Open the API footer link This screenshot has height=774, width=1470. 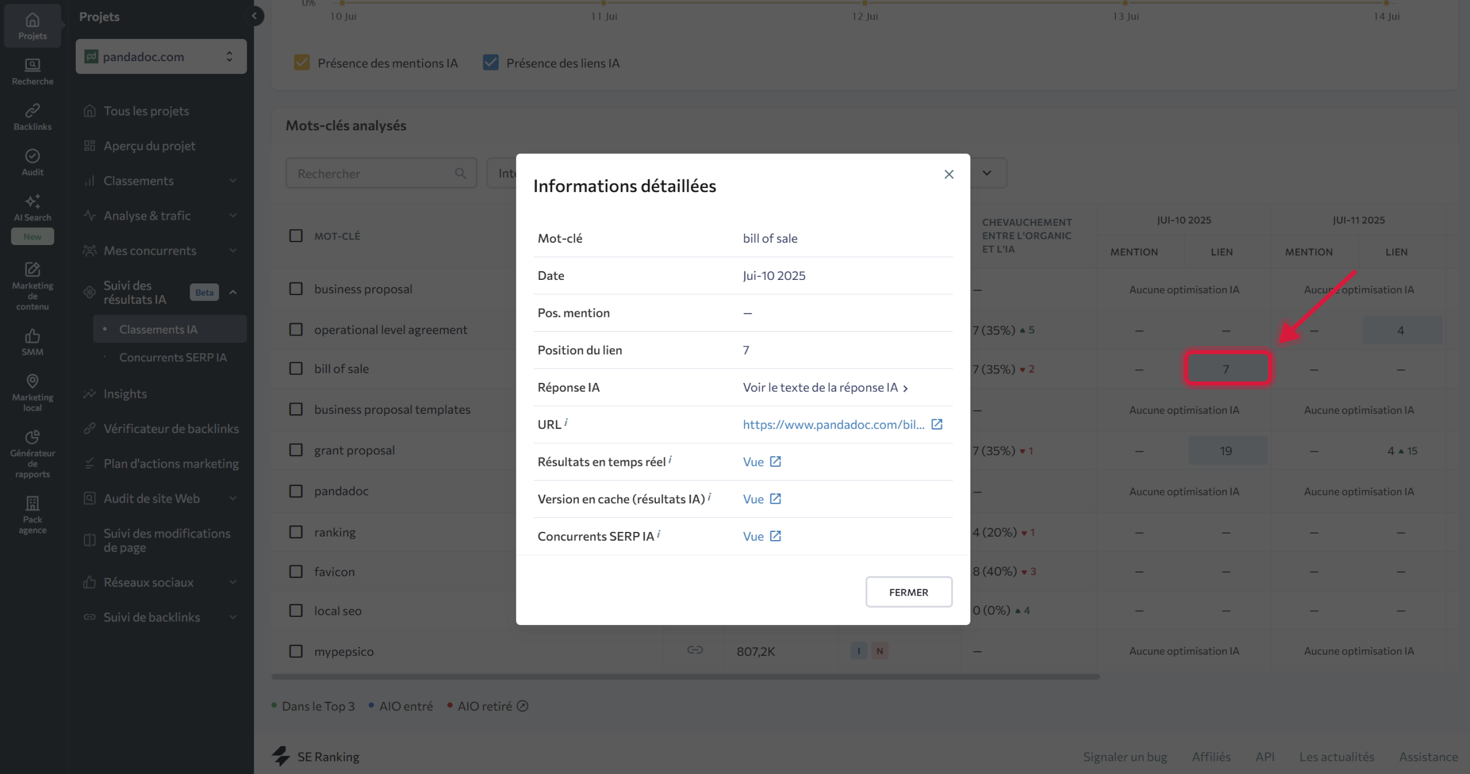coord(1265,757)
